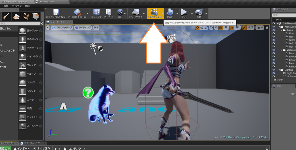Screen dimensions: 296x150
Task: Open the Play (プレイ) options dropdown arrow
Action: (192, 14)
